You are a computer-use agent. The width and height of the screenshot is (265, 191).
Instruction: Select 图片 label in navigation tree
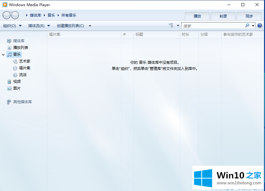(17, 88)
